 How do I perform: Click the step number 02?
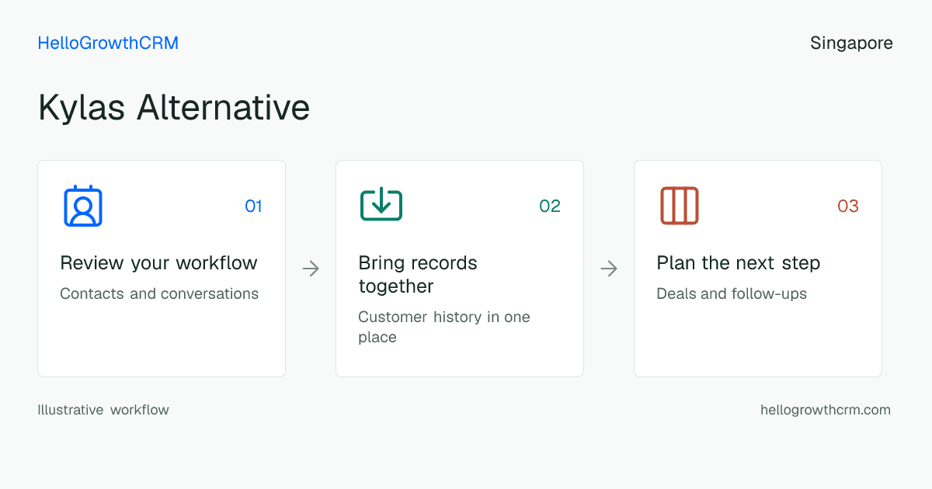click(550, 206)
